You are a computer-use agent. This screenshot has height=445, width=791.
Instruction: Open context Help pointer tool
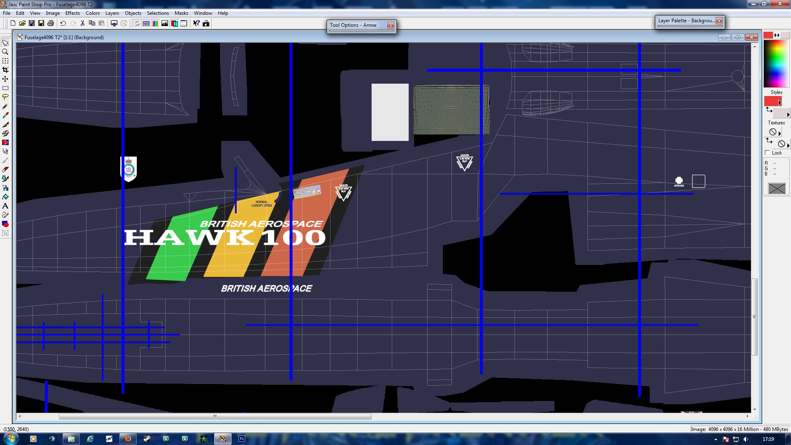(197, 23)
